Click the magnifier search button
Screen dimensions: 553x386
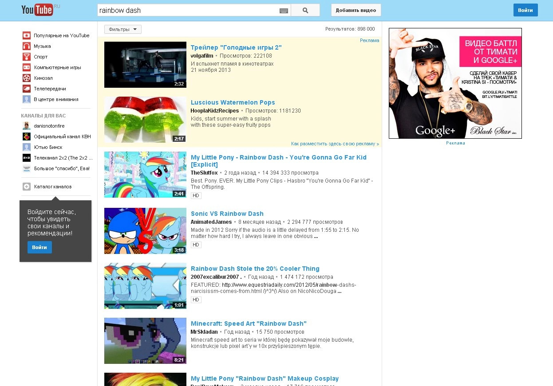click(x=305, y=10)
